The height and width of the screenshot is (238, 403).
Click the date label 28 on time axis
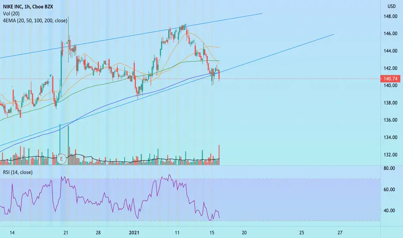point(98,233)
